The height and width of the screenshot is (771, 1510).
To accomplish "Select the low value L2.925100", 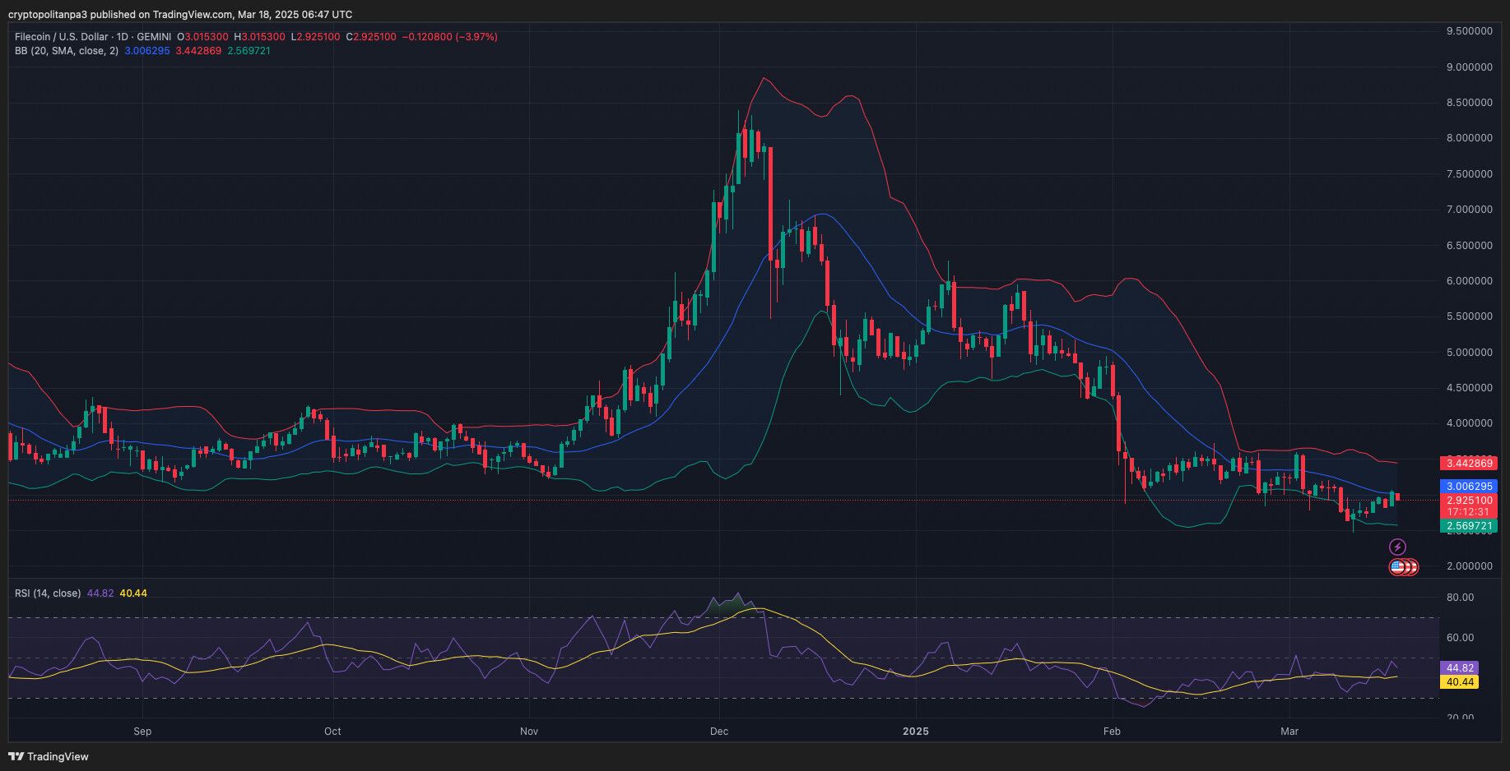I will click(x=315, y=37).
